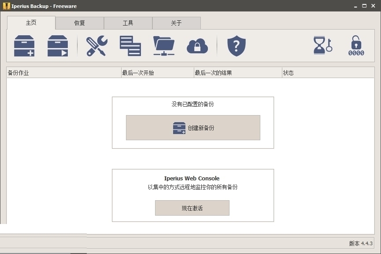Open general settings wrench and screwdriver icon

[x=97, y=46]
